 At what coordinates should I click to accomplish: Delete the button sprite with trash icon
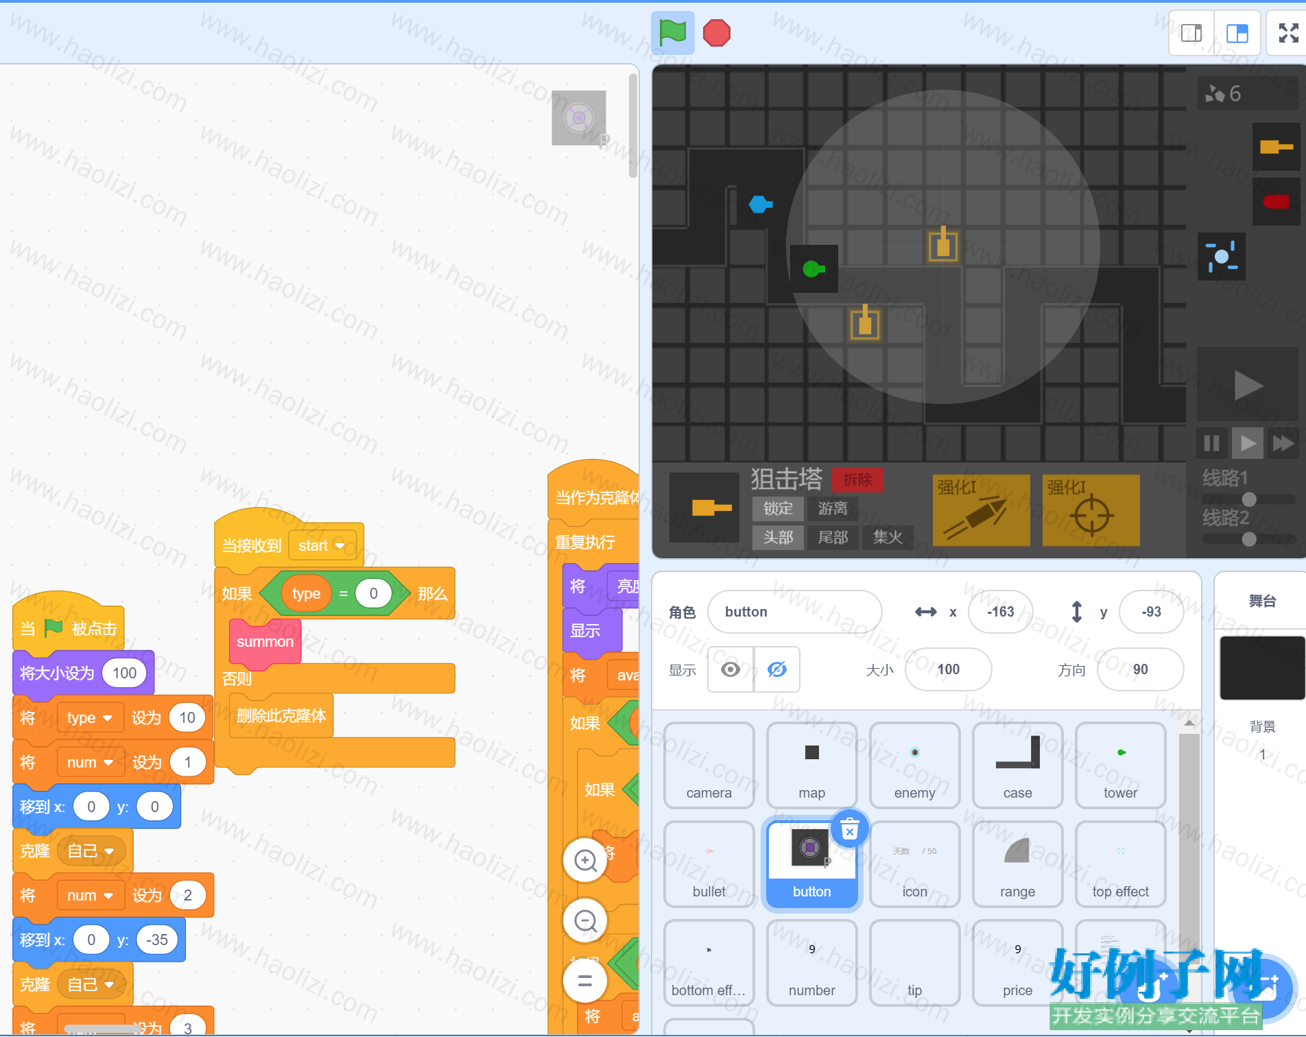pos(850,830)
